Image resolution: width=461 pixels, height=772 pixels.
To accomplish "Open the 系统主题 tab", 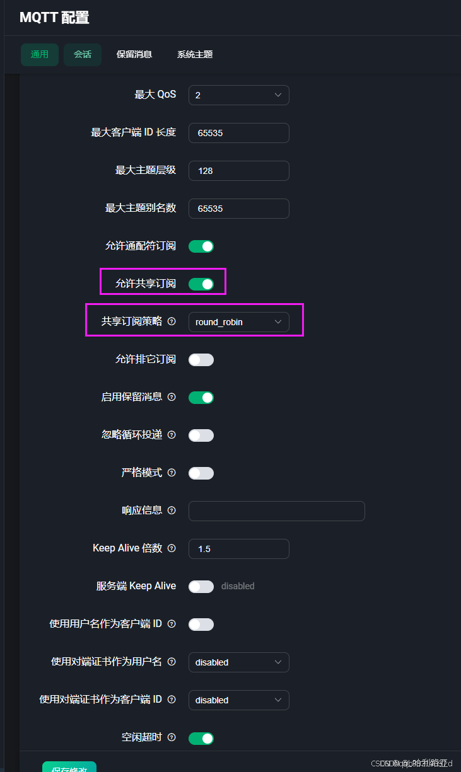I will coord(194,54).
